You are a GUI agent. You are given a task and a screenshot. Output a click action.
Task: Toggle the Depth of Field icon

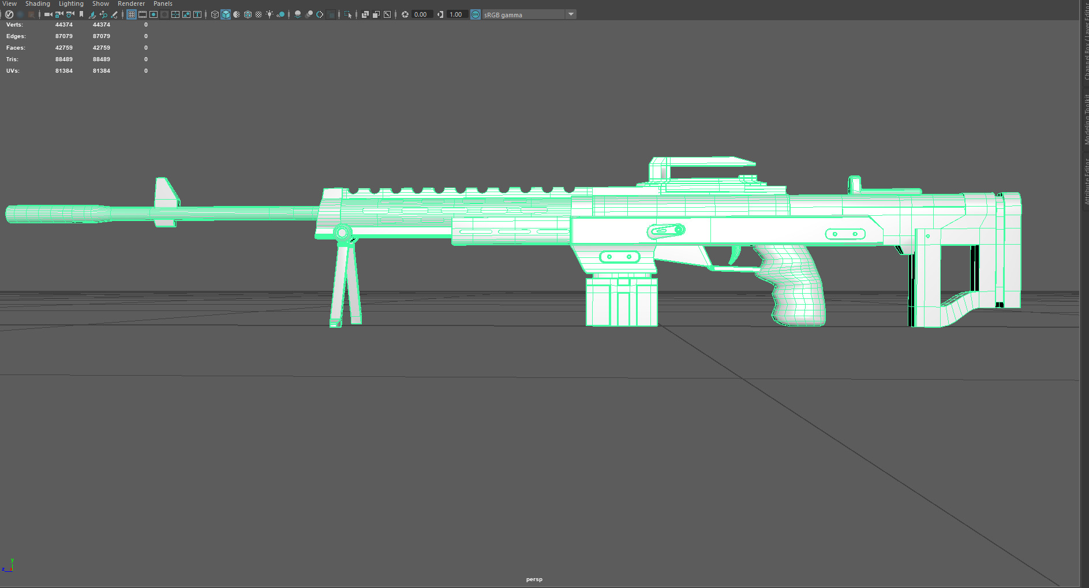pyautogui.click(x=331, y=14)
